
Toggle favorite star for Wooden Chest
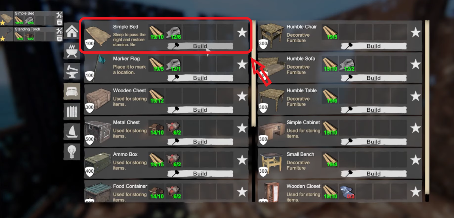242,96
